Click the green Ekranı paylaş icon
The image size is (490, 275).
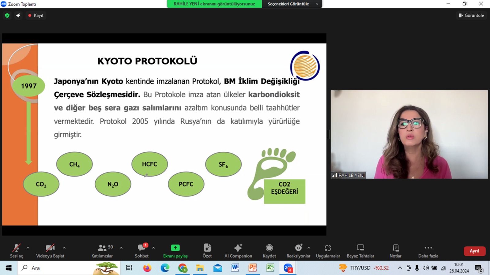(x=175, y=248)
